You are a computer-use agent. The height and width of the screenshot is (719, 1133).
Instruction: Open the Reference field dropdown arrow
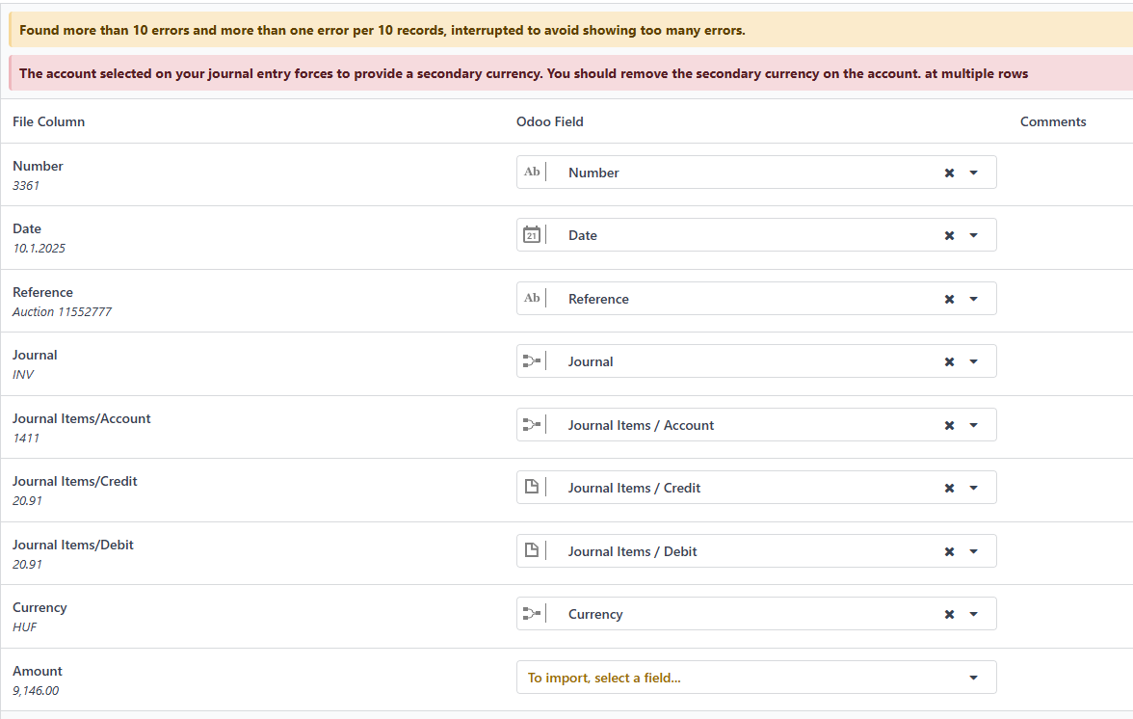pos(973,299)
